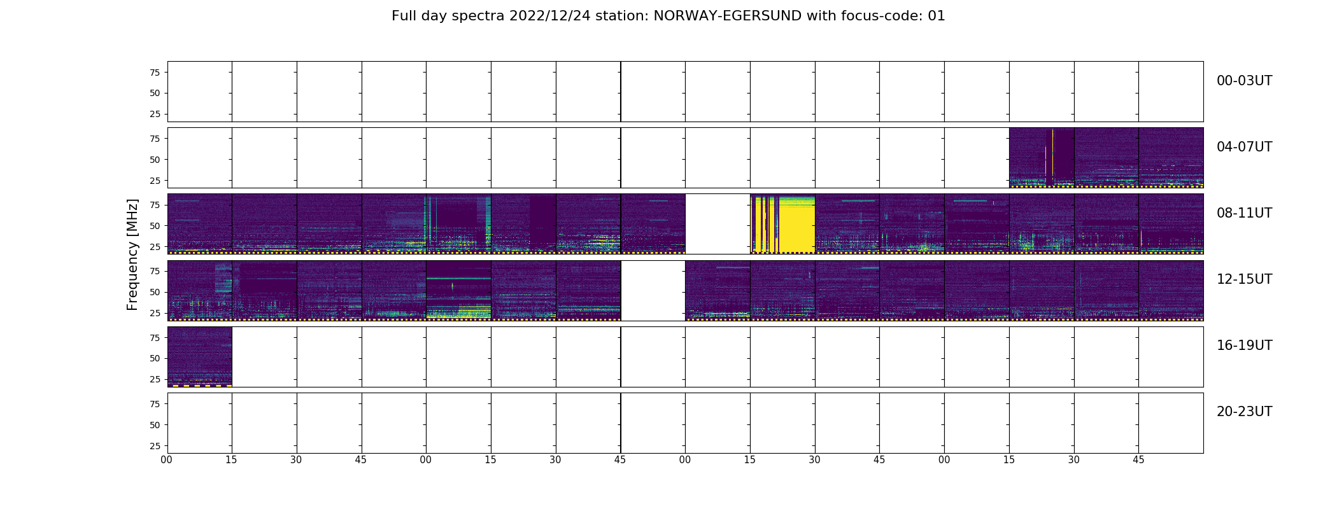1337x509 pixels.
Task: Select the '08-11UT' row label
Action: 1244,213
